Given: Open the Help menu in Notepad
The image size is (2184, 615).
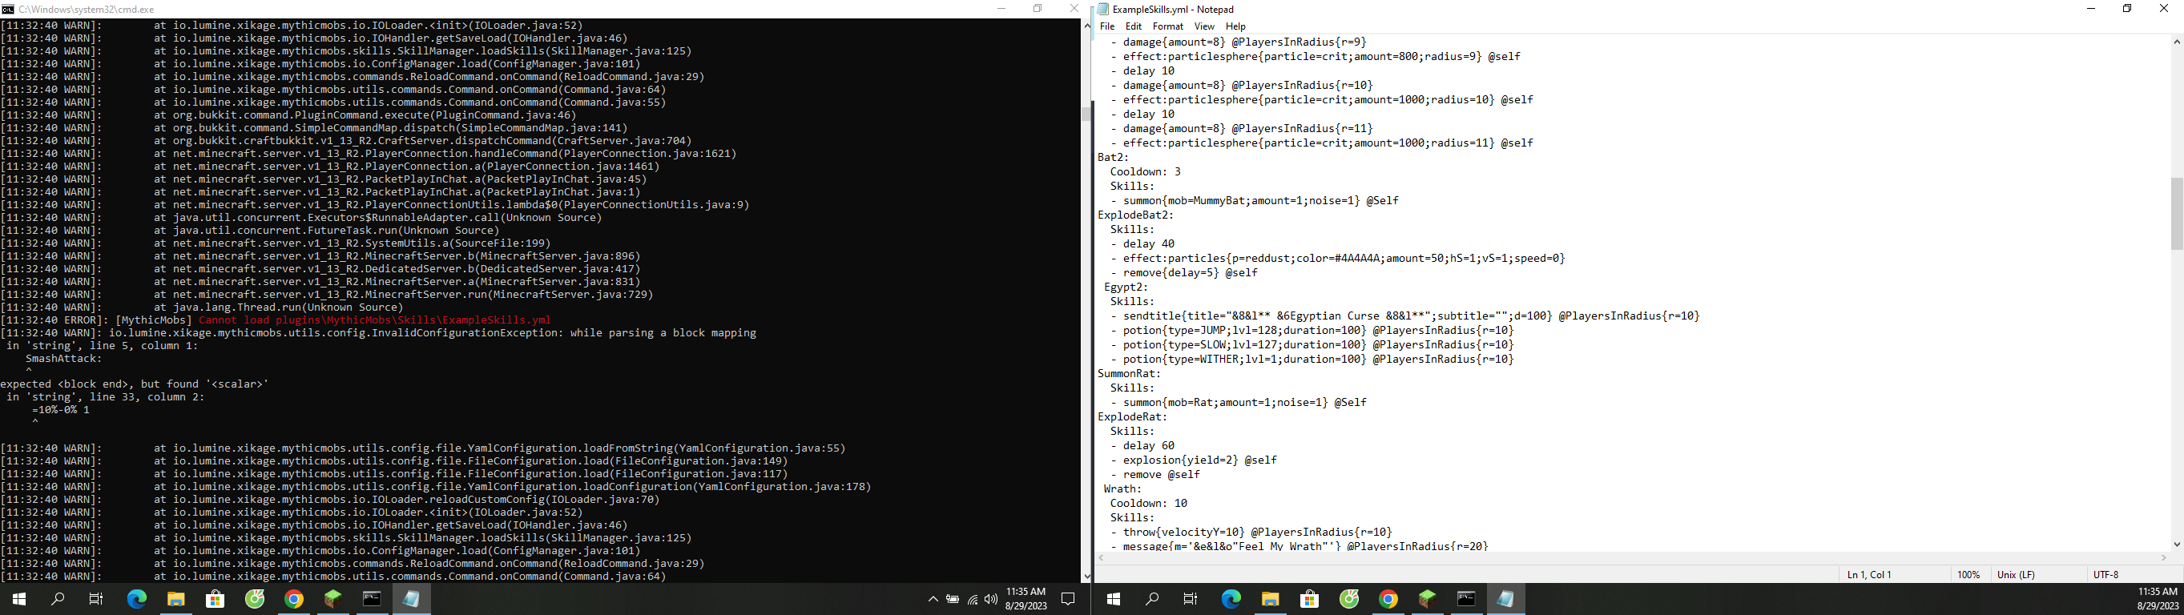Looking at the screenshot, I should coord(1235,26).
